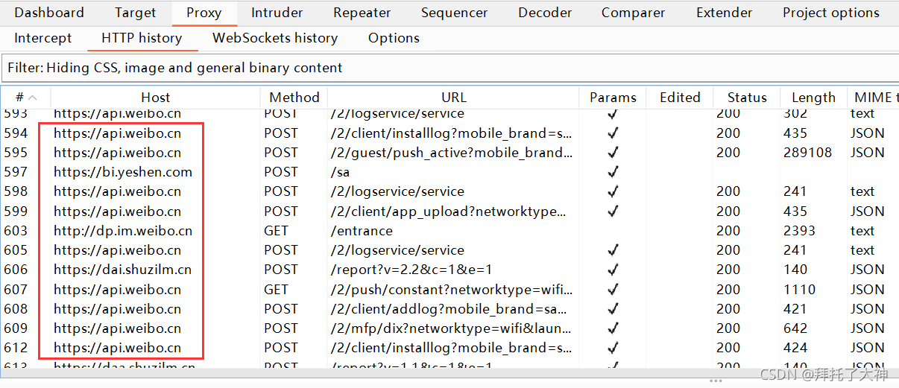Select the Proxy tab

click(x=204, y=13)
